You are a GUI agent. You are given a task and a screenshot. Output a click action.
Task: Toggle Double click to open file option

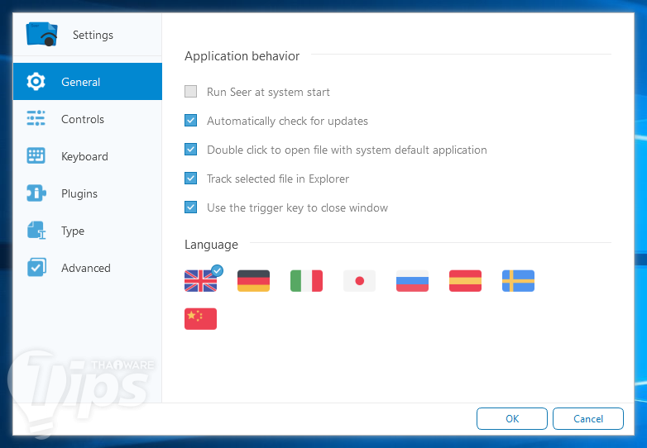point(190,150)
